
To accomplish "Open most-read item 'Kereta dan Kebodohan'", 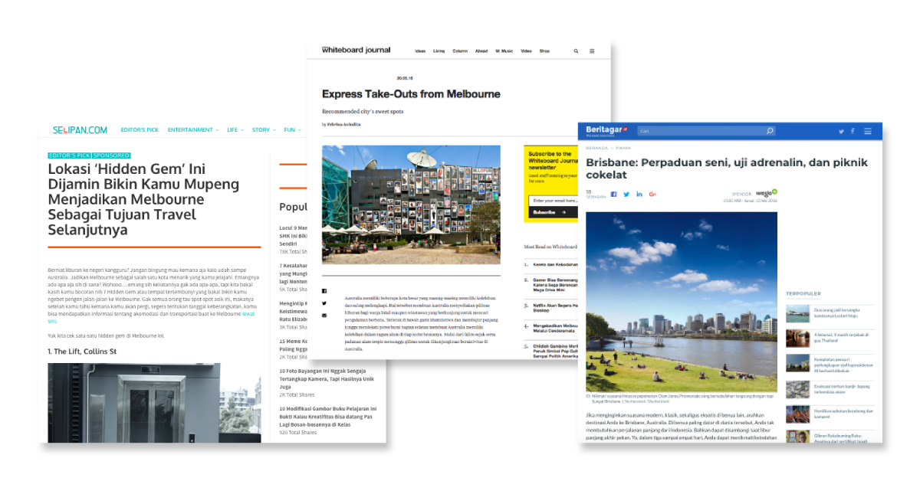I will click(x=554, y=264).
